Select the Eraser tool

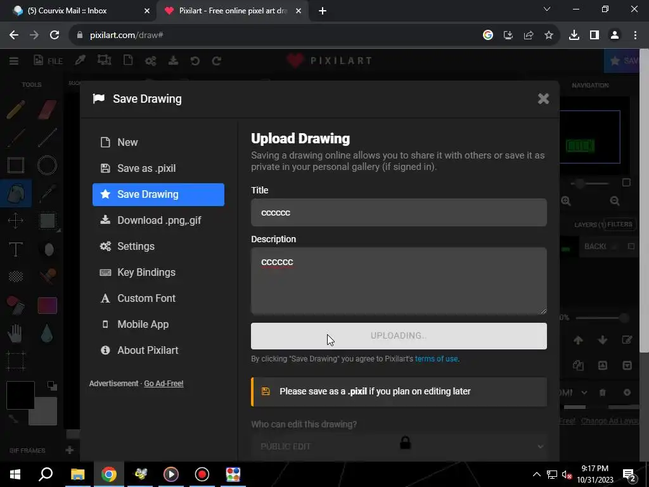tap(47, 110)
